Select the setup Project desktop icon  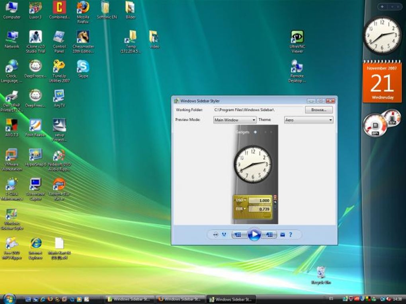point(59,130)
